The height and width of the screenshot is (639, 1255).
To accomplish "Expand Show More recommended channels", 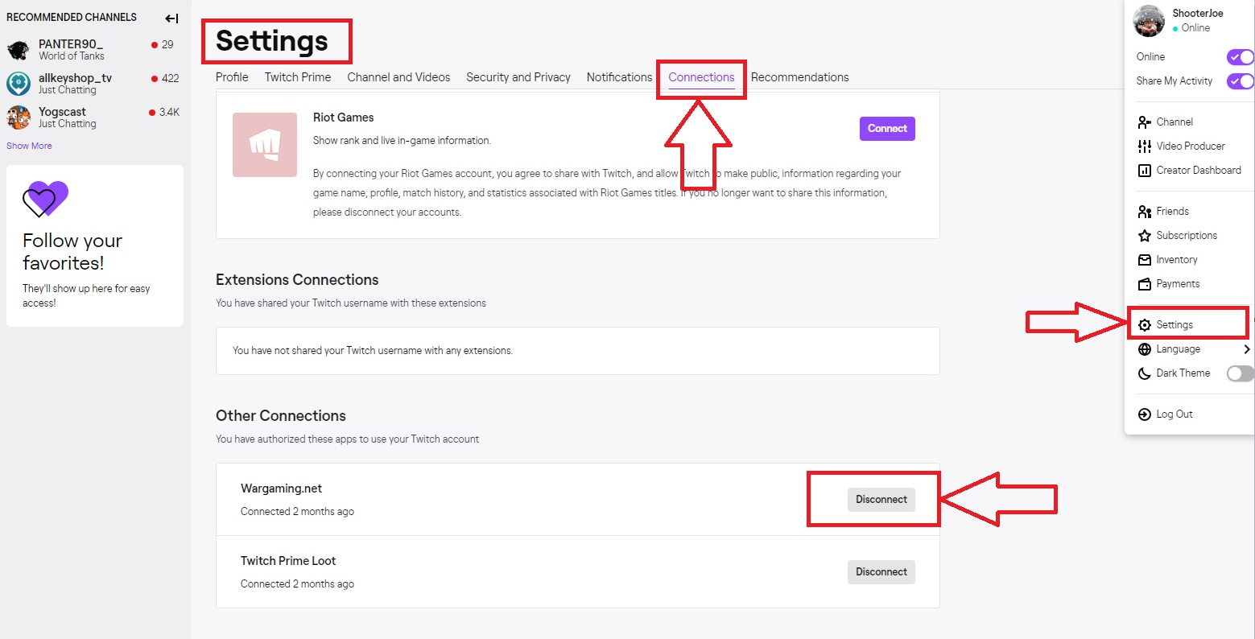I will click(x=29, y=146).
